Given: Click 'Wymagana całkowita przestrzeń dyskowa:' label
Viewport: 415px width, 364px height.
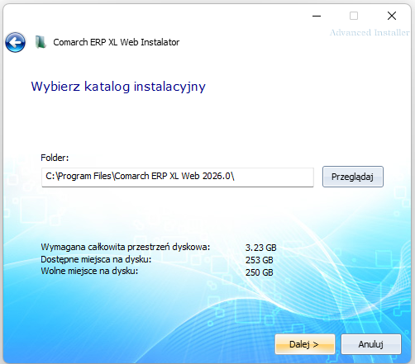Looking at the screenshot, I should click(x=126, y=247).
